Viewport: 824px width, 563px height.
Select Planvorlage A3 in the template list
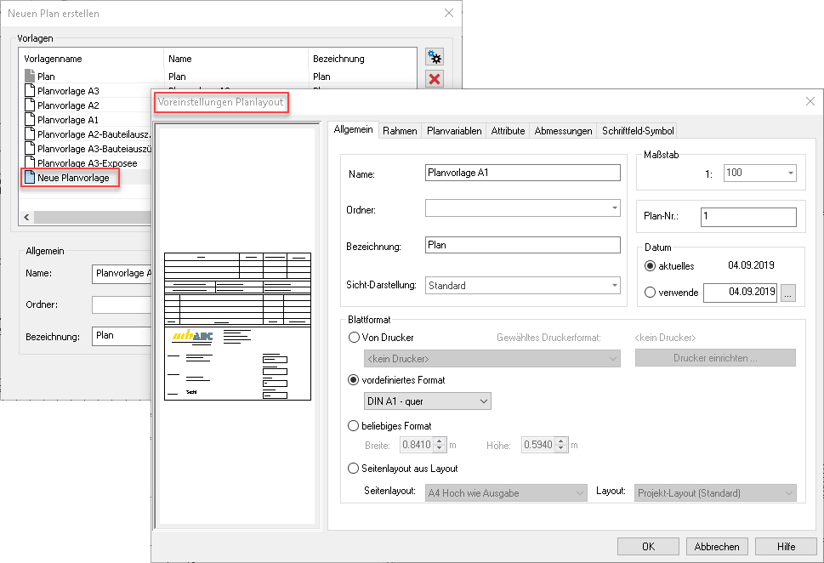pos(68,90)
